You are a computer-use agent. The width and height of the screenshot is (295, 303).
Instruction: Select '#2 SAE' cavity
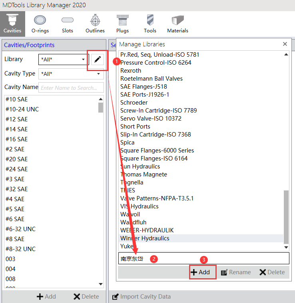(x=15, y=149)
